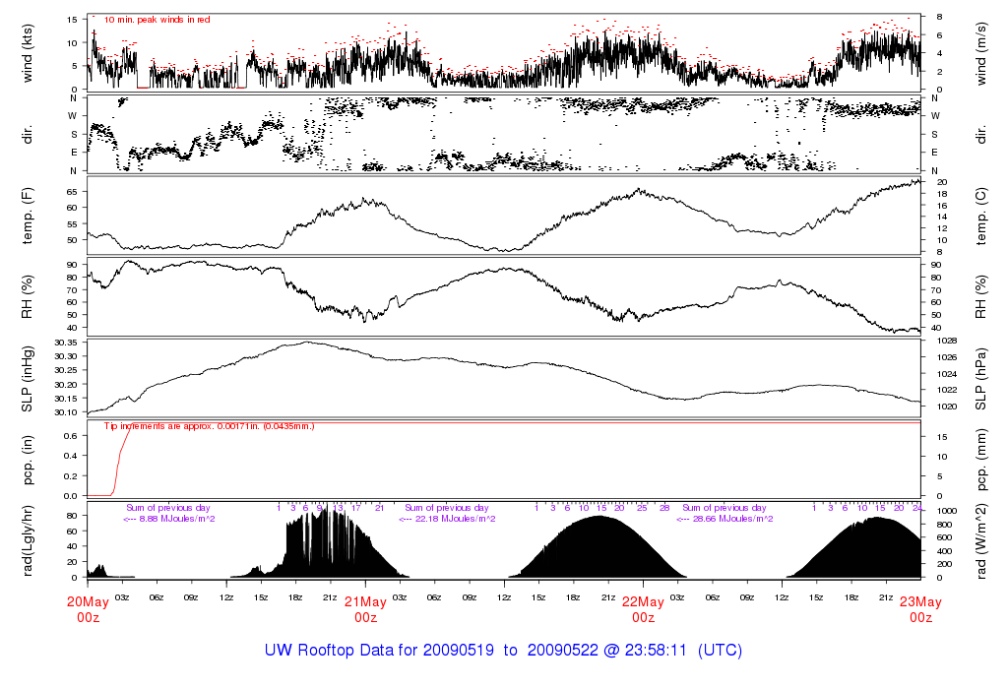1008x689 pixels.
Task: Click the "0.6" precipitation tick value
Action: (71, 436)
